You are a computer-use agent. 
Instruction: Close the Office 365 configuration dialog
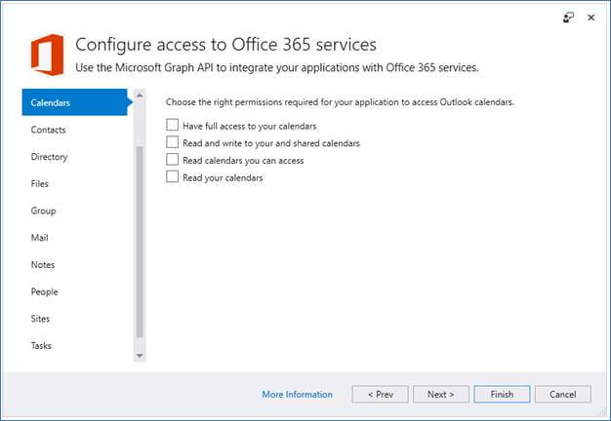[591, 18]
